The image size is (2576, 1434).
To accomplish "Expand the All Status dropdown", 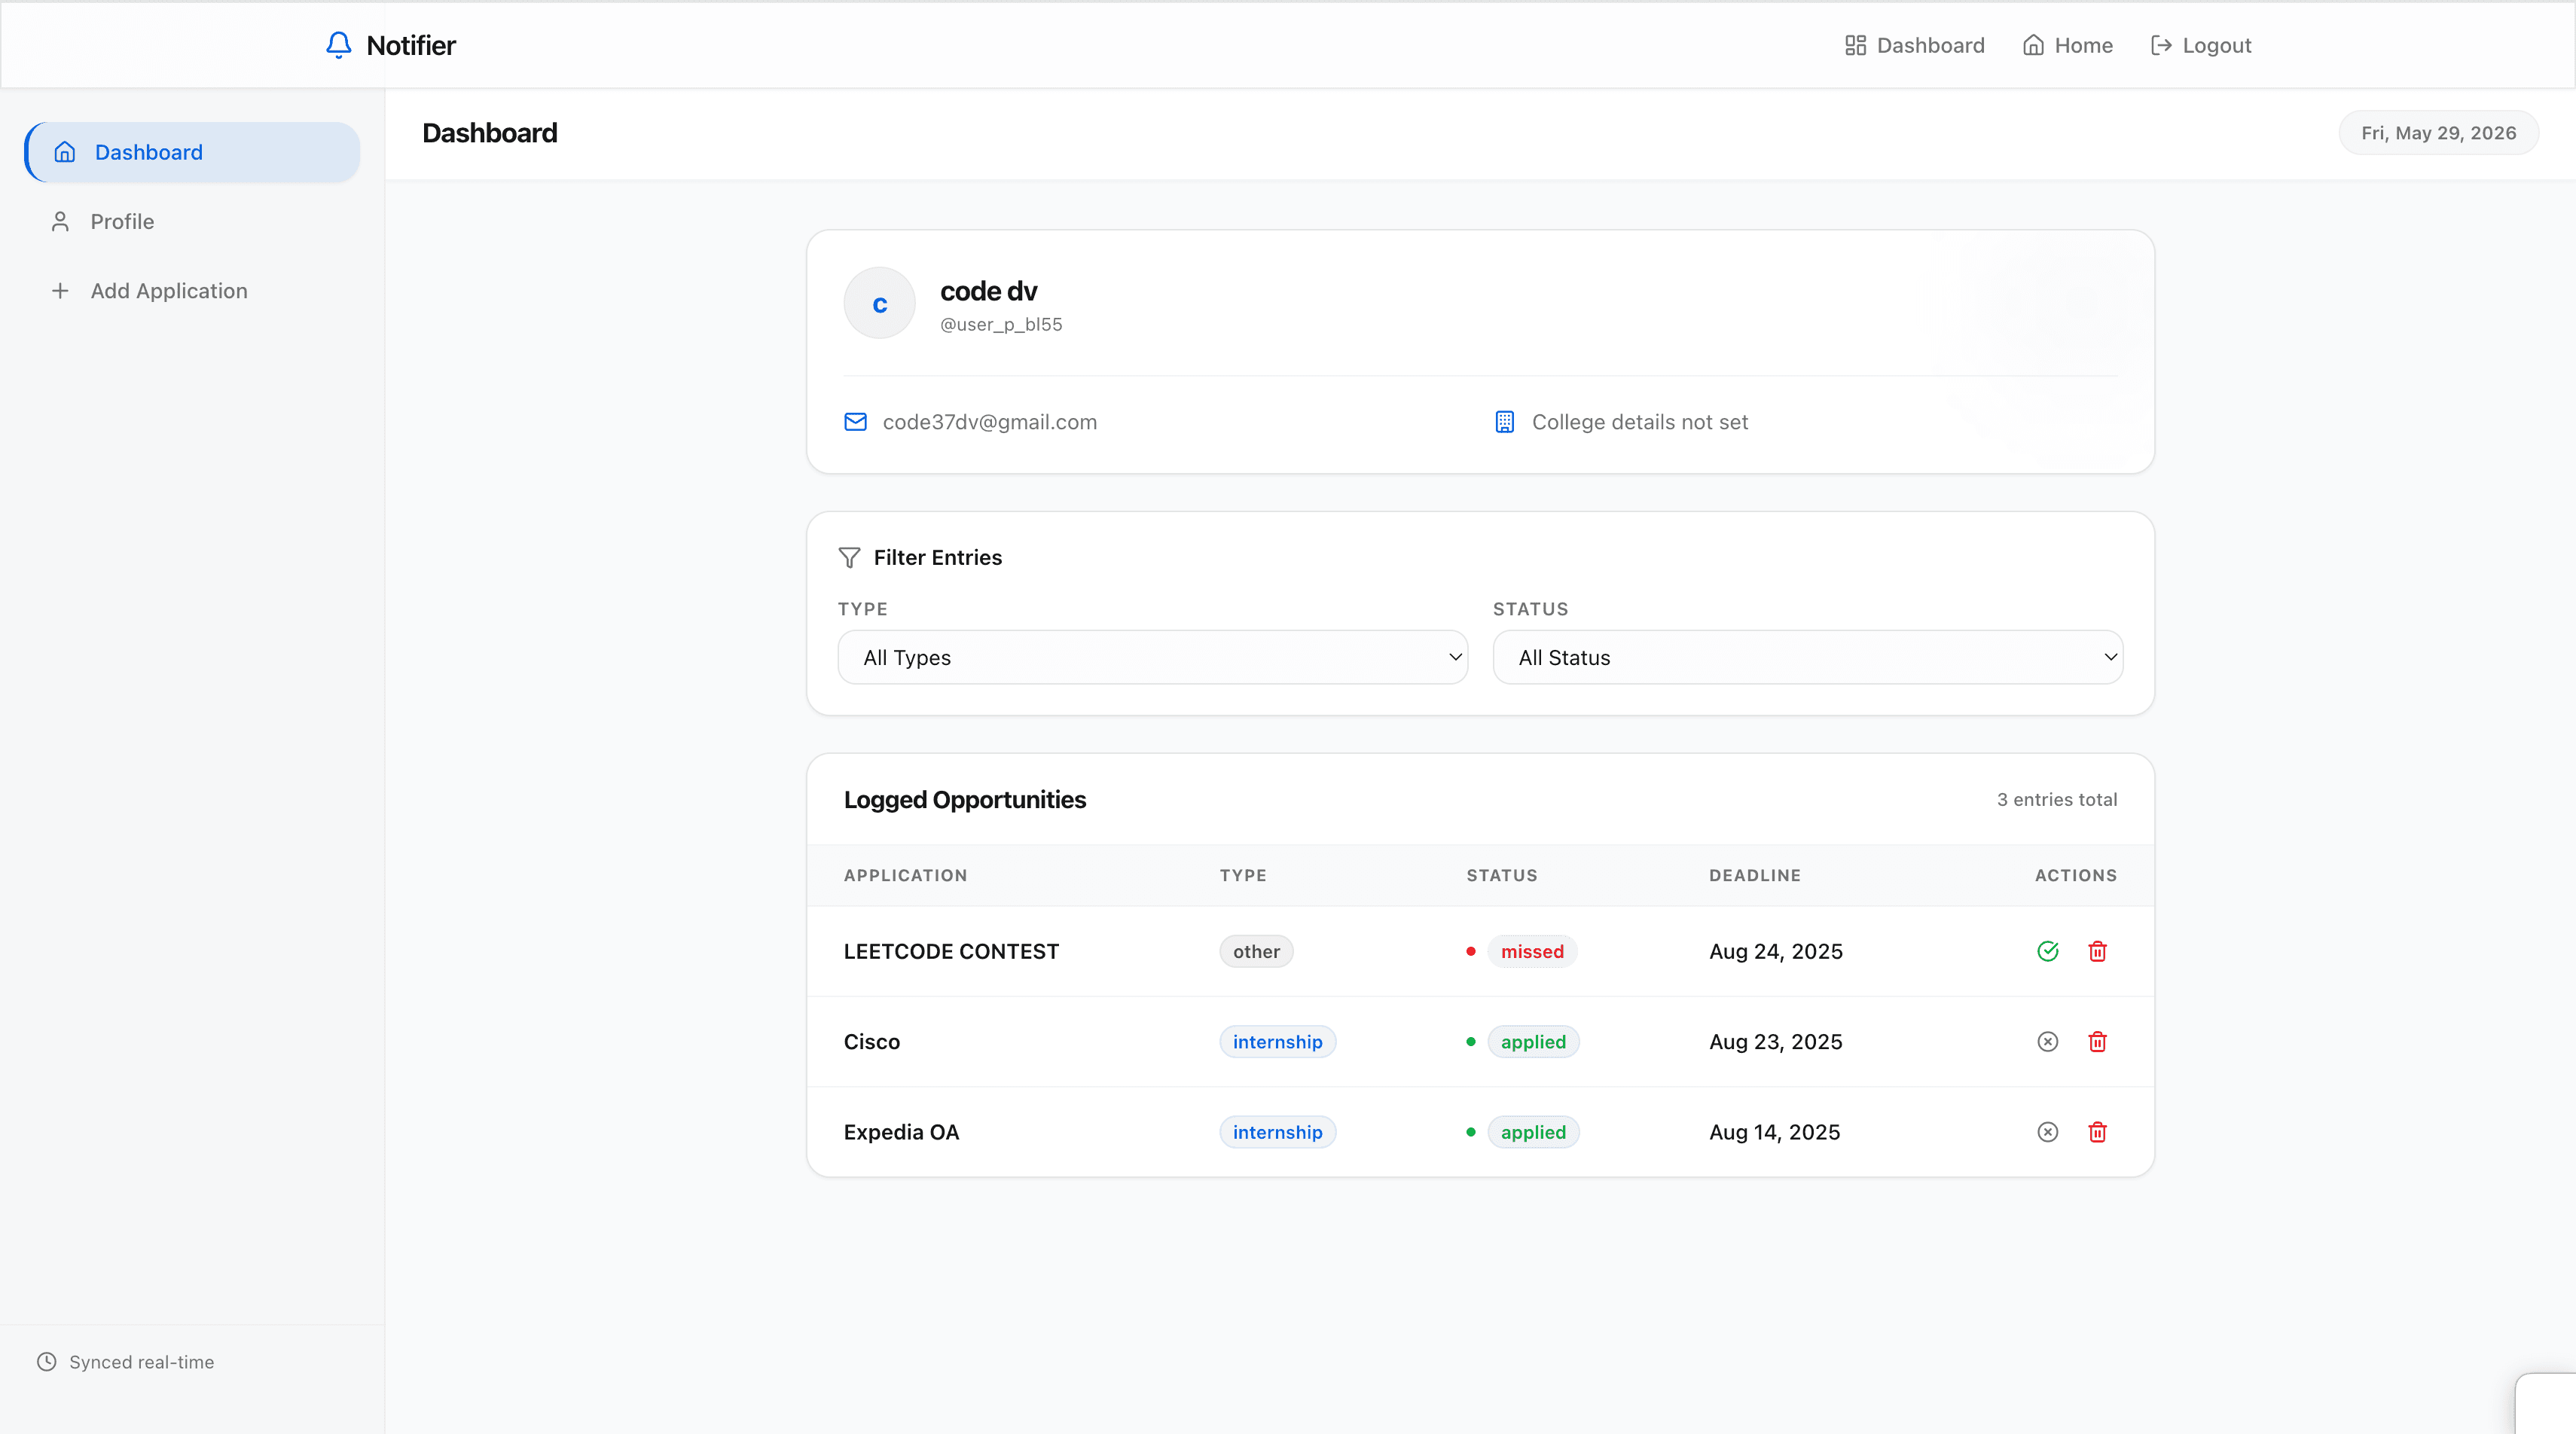I will [1807, 657].
